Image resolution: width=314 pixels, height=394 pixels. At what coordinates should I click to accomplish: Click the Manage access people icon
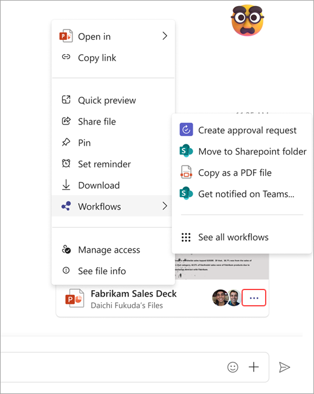point(66,249)
